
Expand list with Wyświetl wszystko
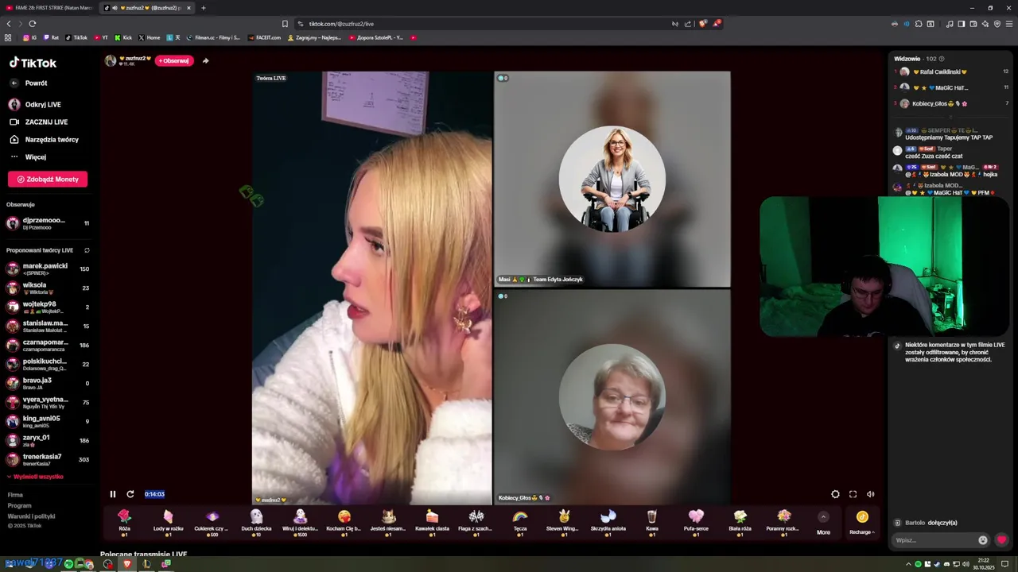pyautogui.click(x=35, y=477)
